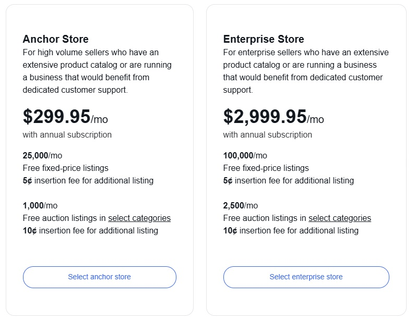
Task: Click the Anchor Store heading
Action: 55,39
